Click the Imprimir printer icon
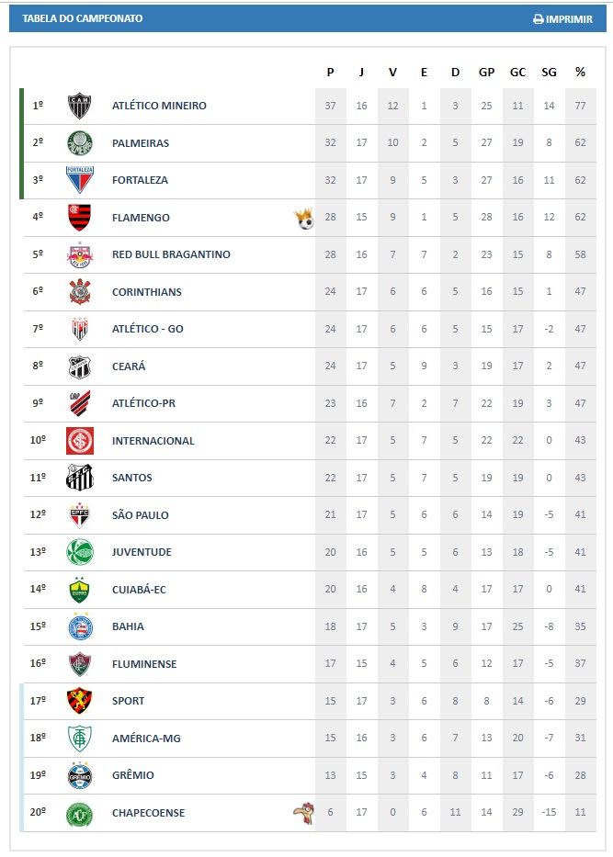This screenshot has height=857, width=613. (x=538, y=19)
